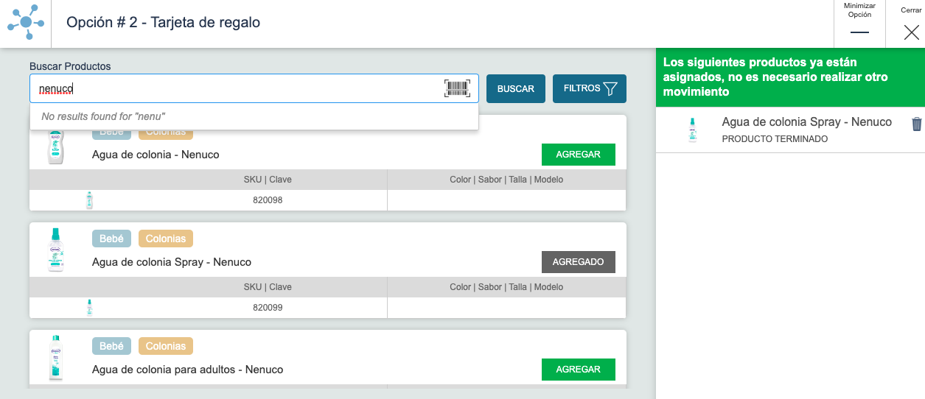Delete Agua de colonia Spray with trash icon
This screenshot has height=399, width=925.
click(x=916, y=124)
